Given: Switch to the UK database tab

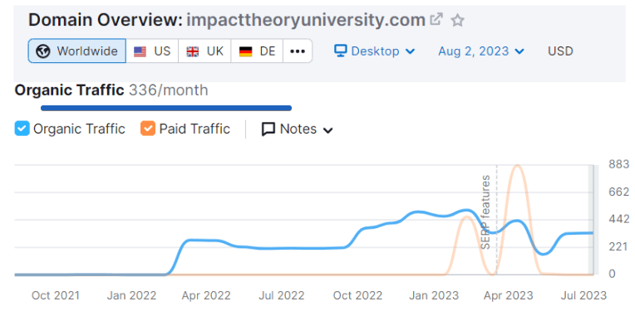Looking at the screenshot, I should tap(204, 51).
